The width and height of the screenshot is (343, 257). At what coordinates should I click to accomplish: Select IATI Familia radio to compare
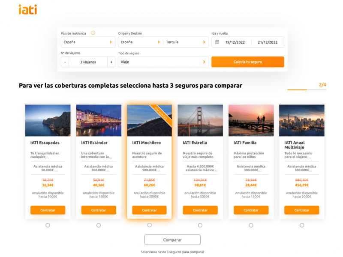[251, 225]
